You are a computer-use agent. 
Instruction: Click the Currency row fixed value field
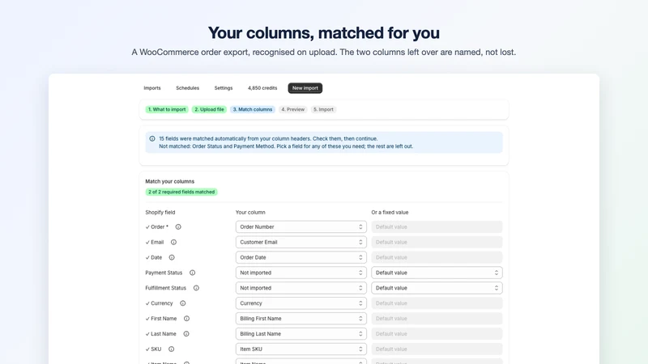click(x=437, y=303)
